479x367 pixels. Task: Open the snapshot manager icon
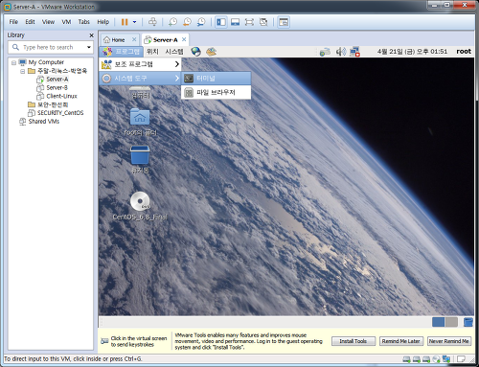point(201,22)
